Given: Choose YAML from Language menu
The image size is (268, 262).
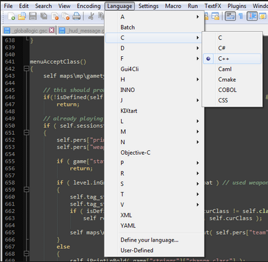Looking at the screenshot, I should (x=154, y=226).
